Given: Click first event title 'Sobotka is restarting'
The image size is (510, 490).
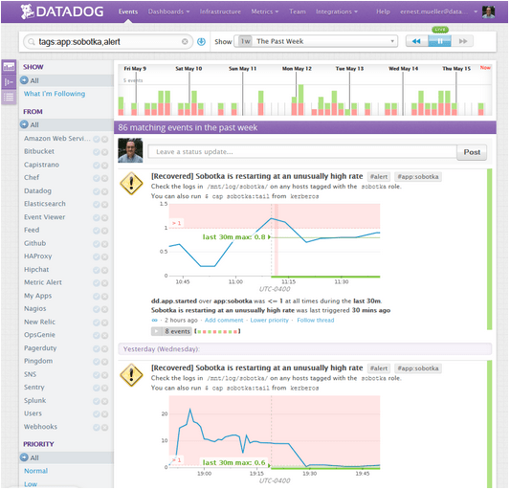Looking at the screenshot, I should pos(257,176).
